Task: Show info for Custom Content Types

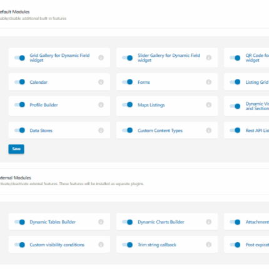Action: [209, 130]
